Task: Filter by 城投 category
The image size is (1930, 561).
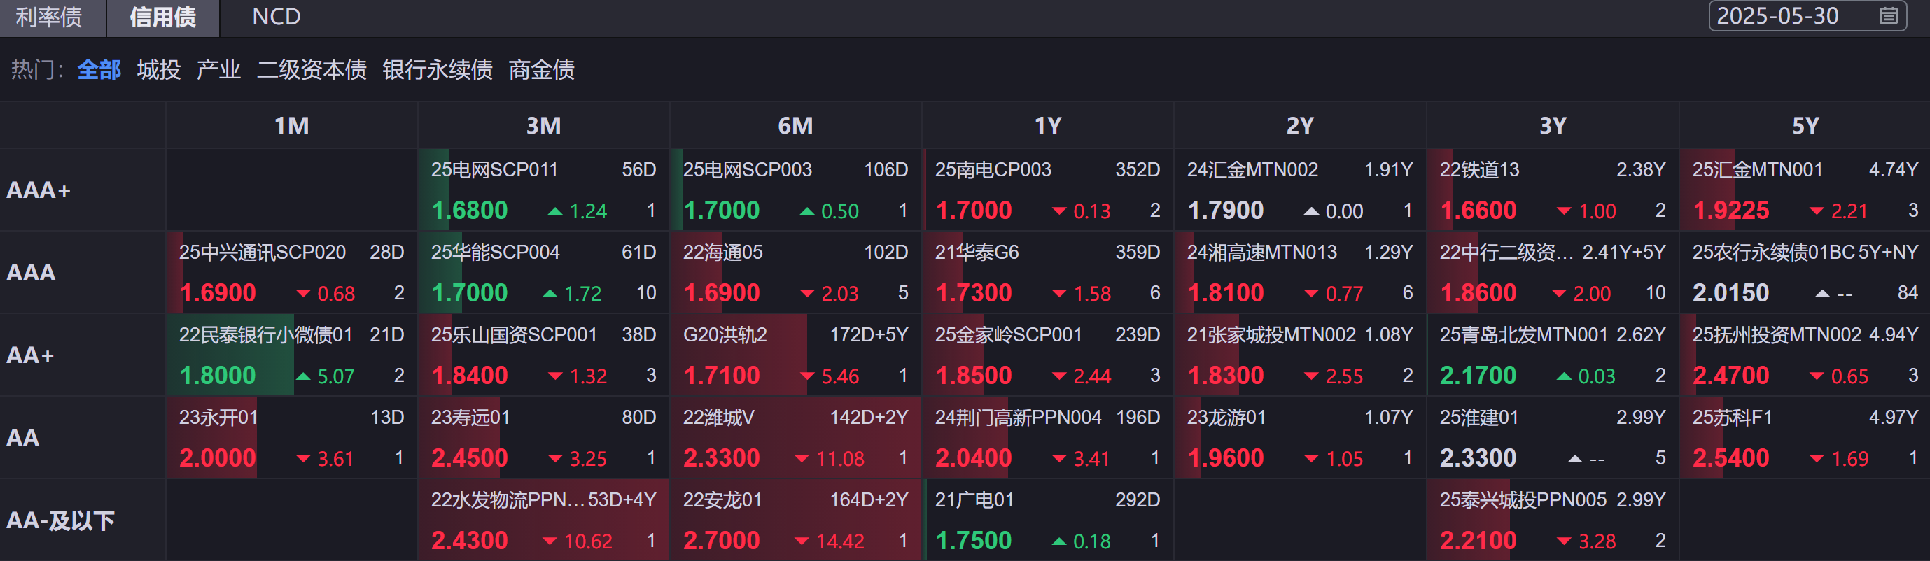Action: click(x=159, y=70)
